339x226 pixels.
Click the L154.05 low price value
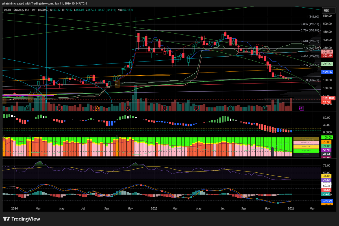coord(79,10)
